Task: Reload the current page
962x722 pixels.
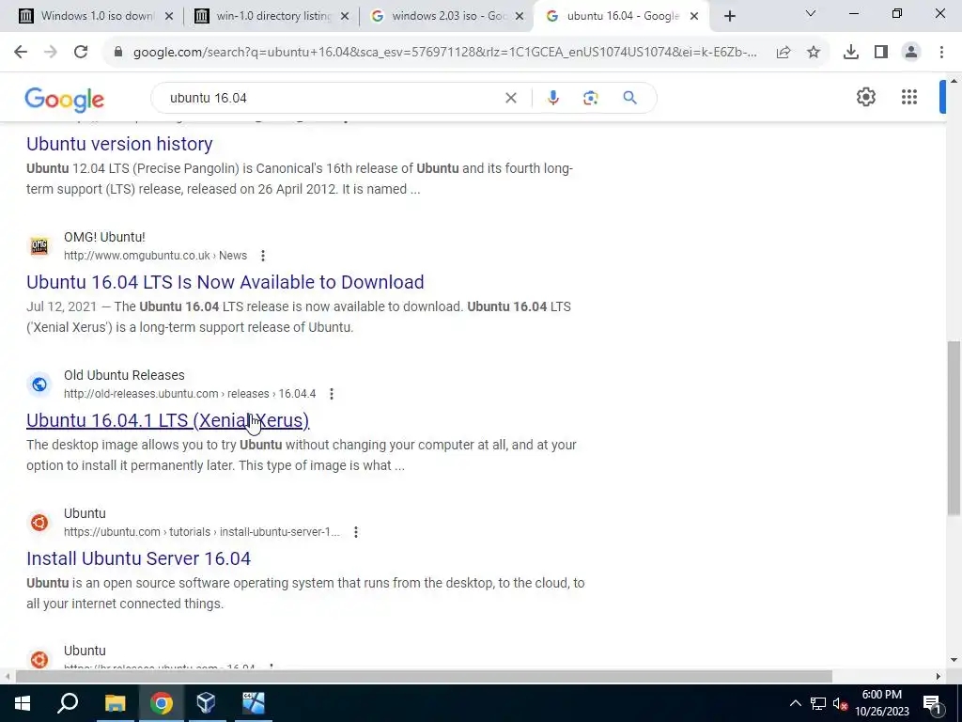Action: pyautogui.click(x=81, y=53)
